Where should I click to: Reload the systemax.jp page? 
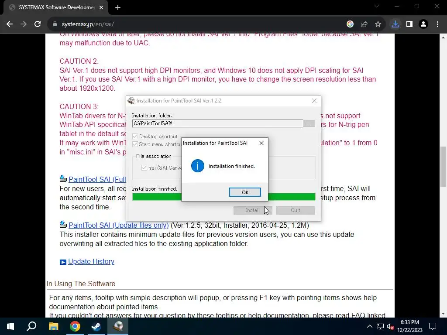coord(38,24)
